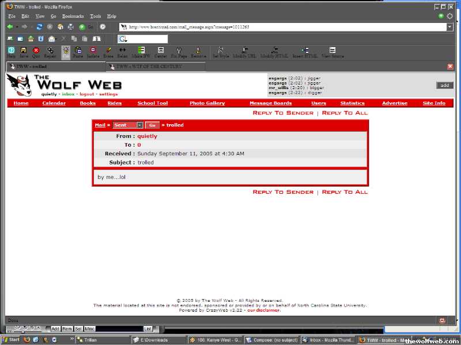The image size is (461, 345).
Task: Click the Print icon in navigation toolbar
Action: point(70,27)
